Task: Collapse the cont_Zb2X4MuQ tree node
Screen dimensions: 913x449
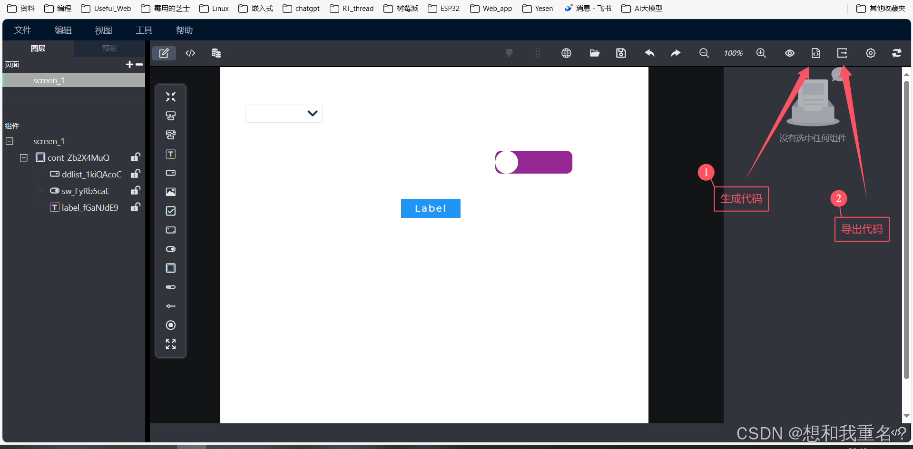Action: 23,157
